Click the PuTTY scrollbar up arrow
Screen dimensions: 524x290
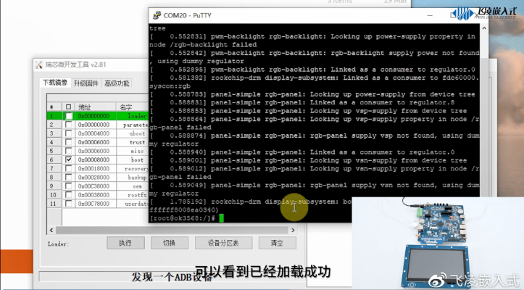coord(484,28)
